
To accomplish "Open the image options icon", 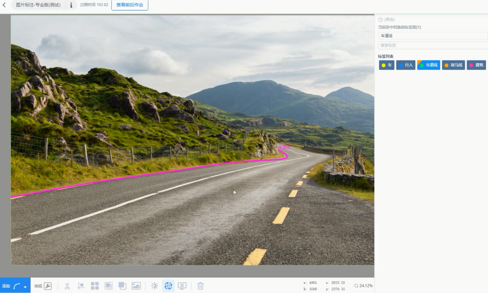I will click(136, 286).
